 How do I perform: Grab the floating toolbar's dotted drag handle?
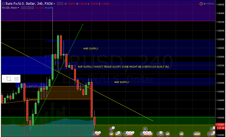pyautogui.click(x=4, y=79)
